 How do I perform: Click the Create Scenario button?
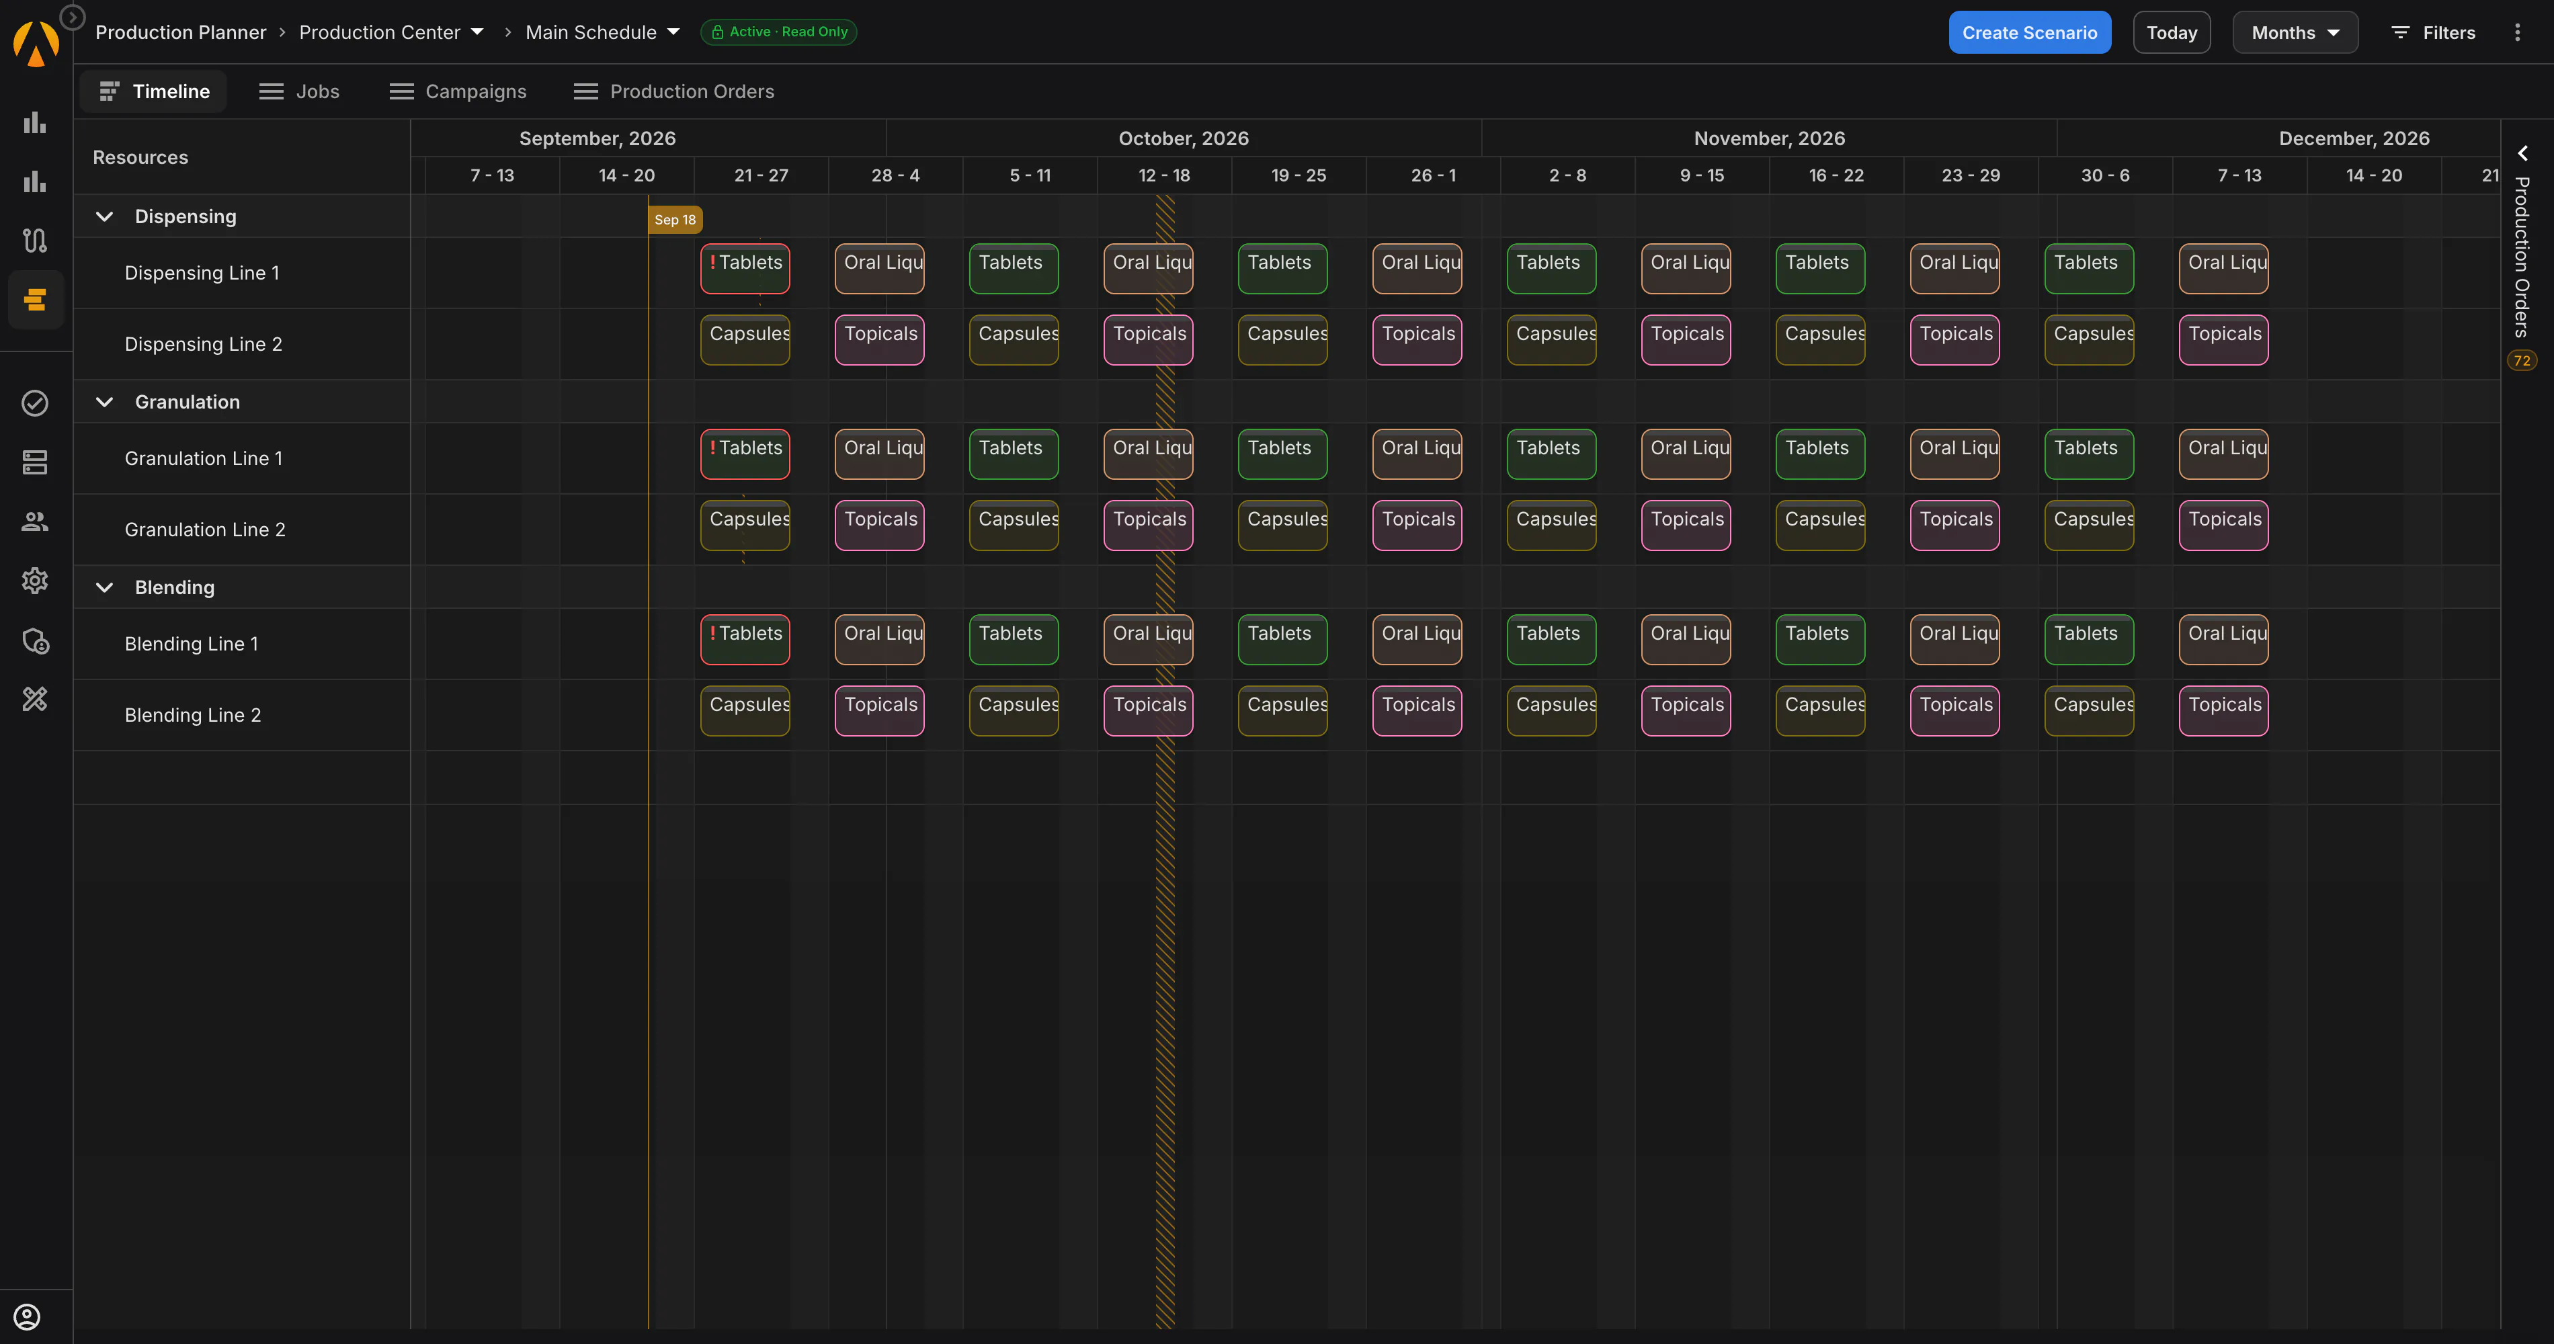point(2030,33)
